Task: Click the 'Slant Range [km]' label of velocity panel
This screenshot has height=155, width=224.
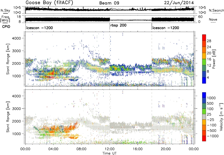Action: pos(8,117)
